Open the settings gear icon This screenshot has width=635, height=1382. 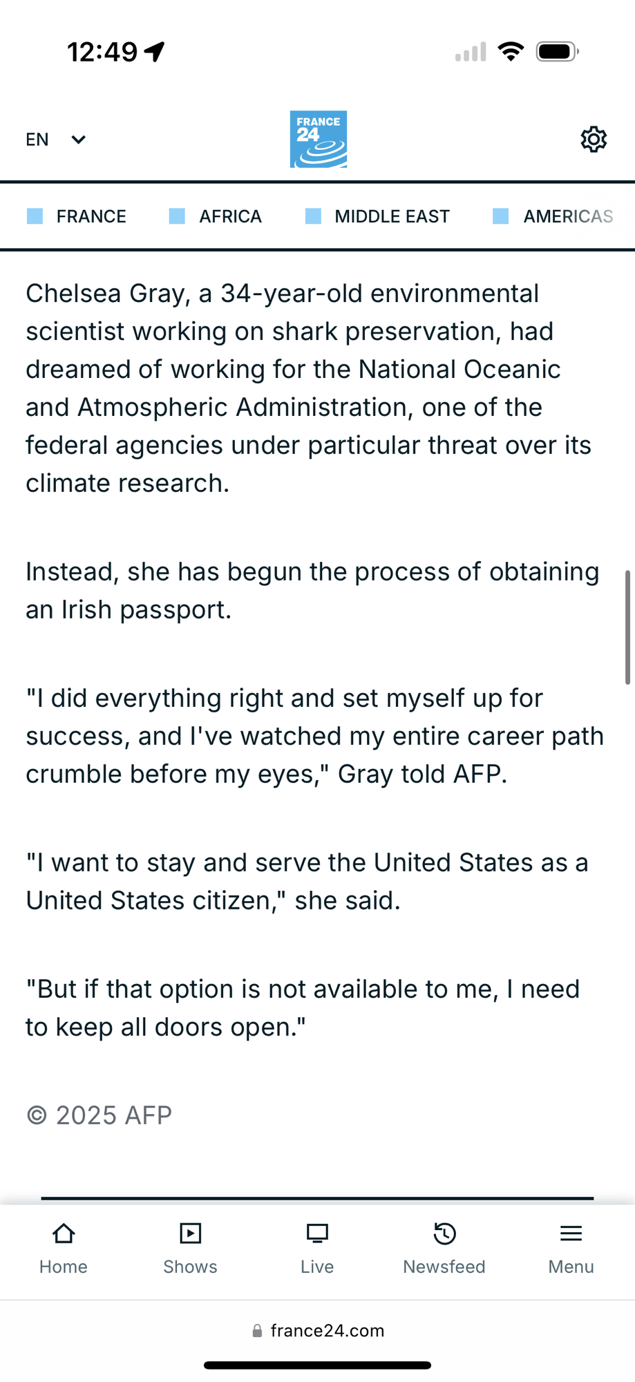(x=593, y=140)
